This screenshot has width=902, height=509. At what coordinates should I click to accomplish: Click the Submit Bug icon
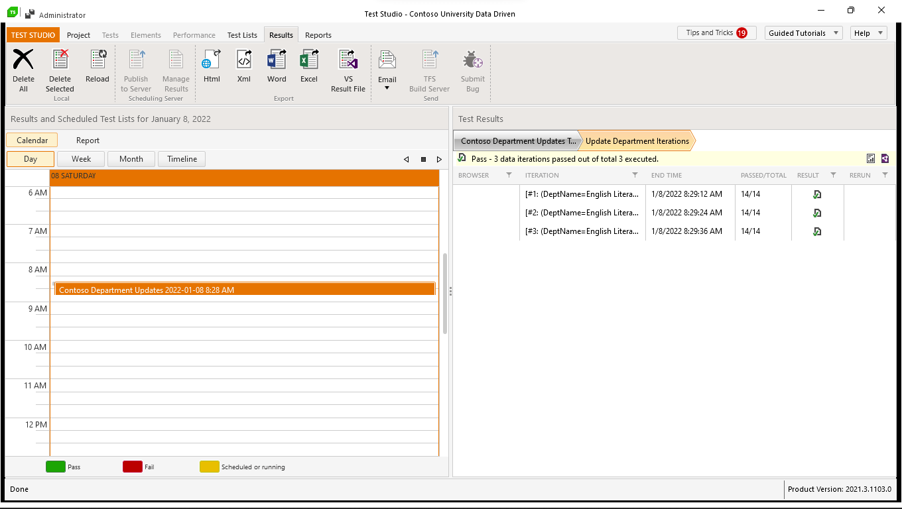(x=473, y=60)
